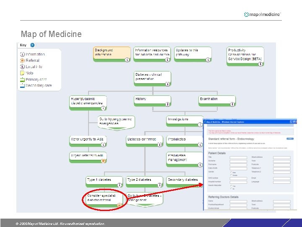Open info icon on Type 1 diabetes node
Screen dimensions: 302x227
point(120,185)
